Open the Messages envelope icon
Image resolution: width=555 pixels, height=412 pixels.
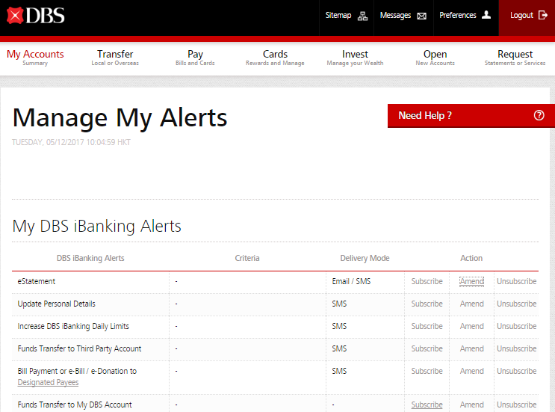[422, 16]
